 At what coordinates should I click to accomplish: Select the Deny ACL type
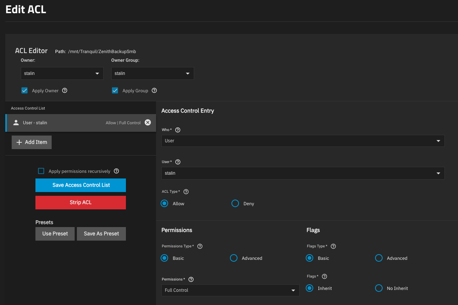235,203
